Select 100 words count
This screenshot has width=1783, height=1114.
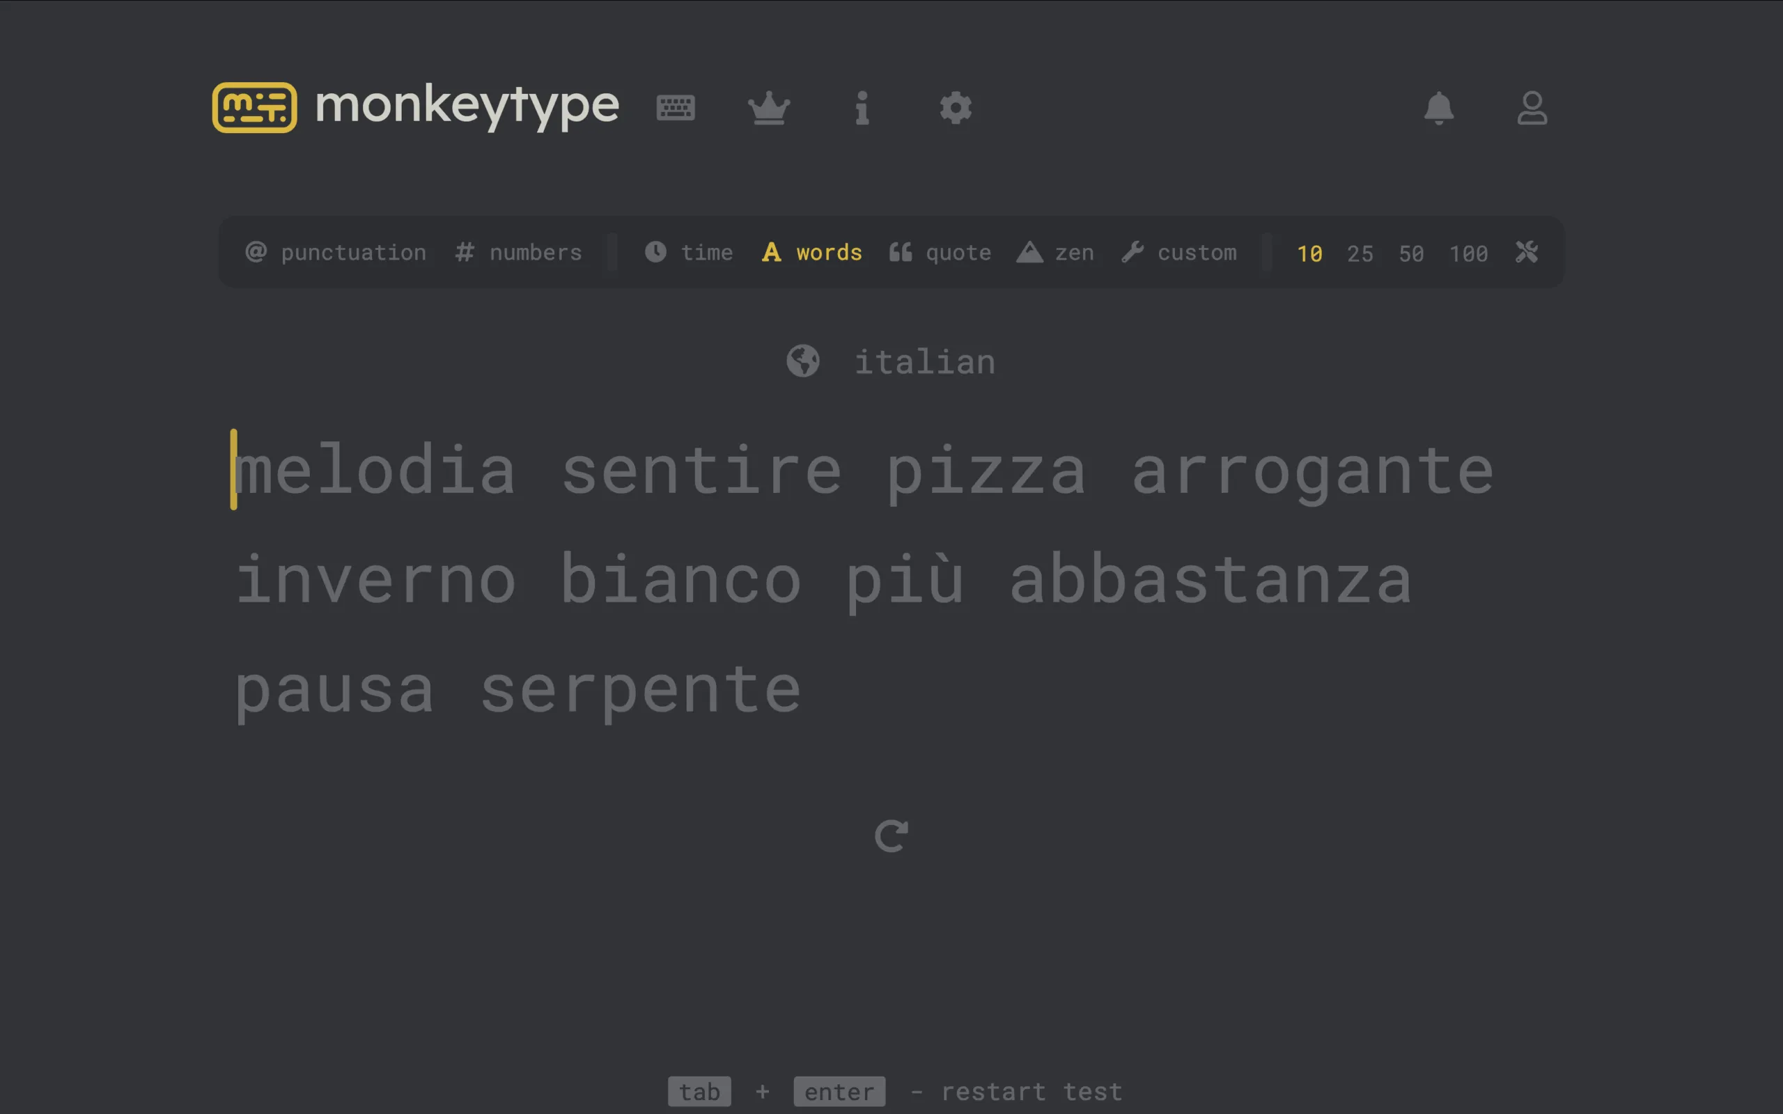[1468, 253]
